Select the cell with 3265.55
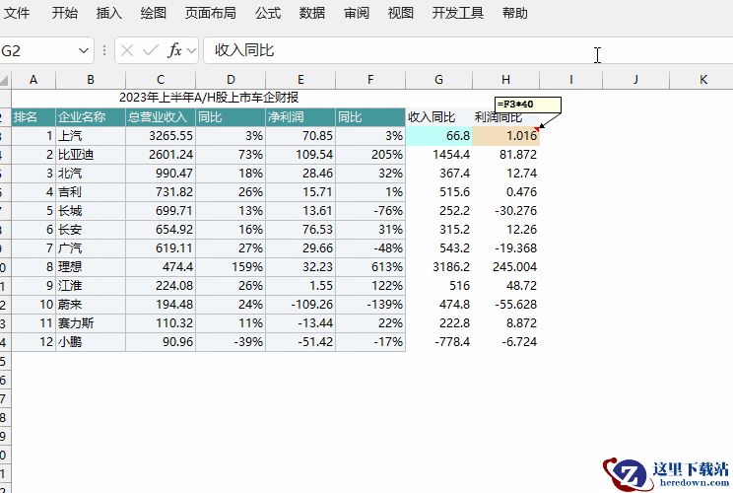This screenshot has width=733, height=493. 161,136
